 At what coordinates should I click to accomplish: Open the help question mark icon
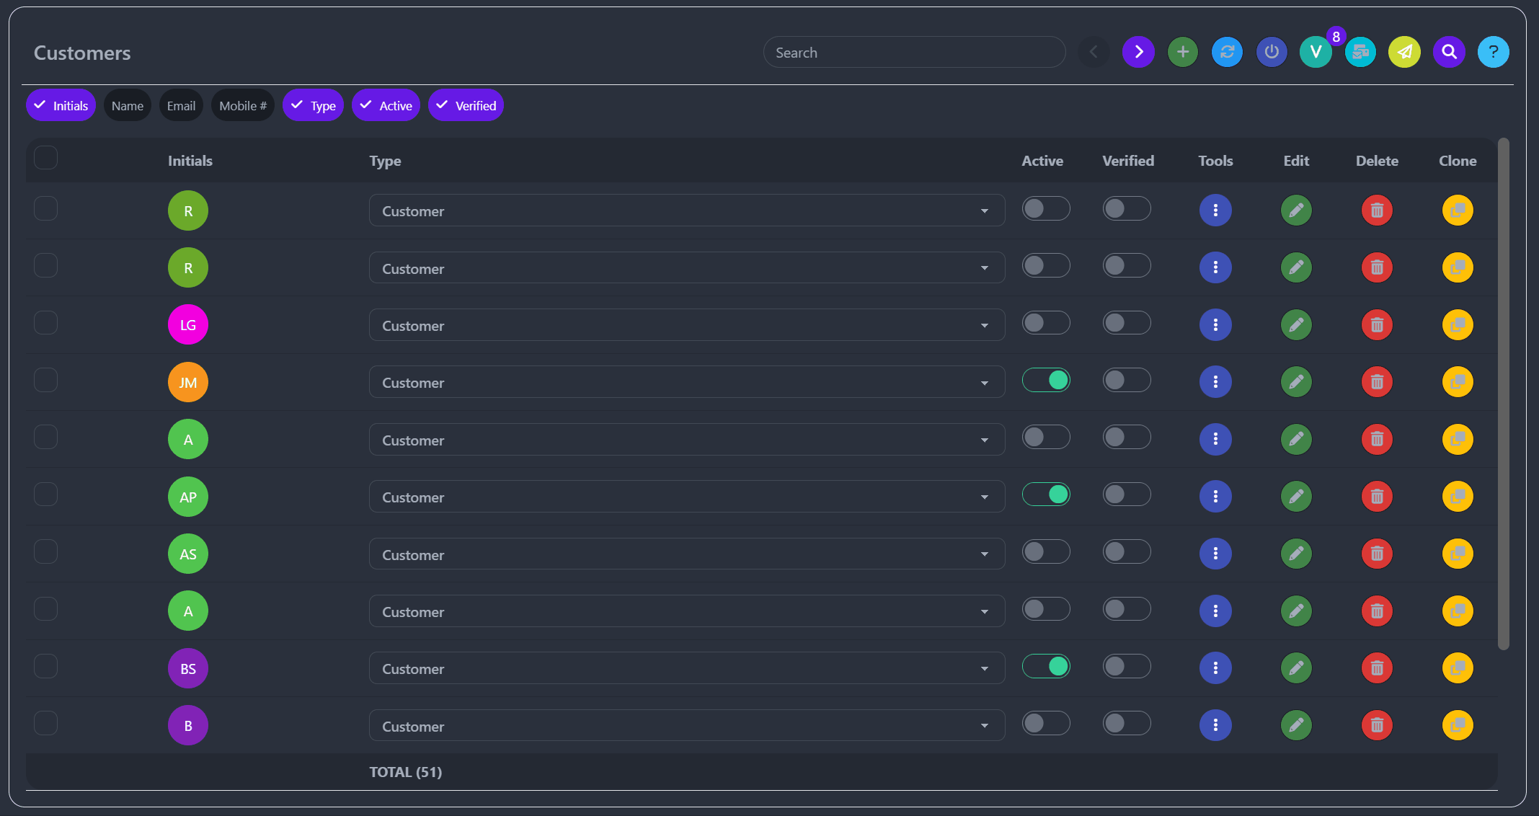[1493, 52]
